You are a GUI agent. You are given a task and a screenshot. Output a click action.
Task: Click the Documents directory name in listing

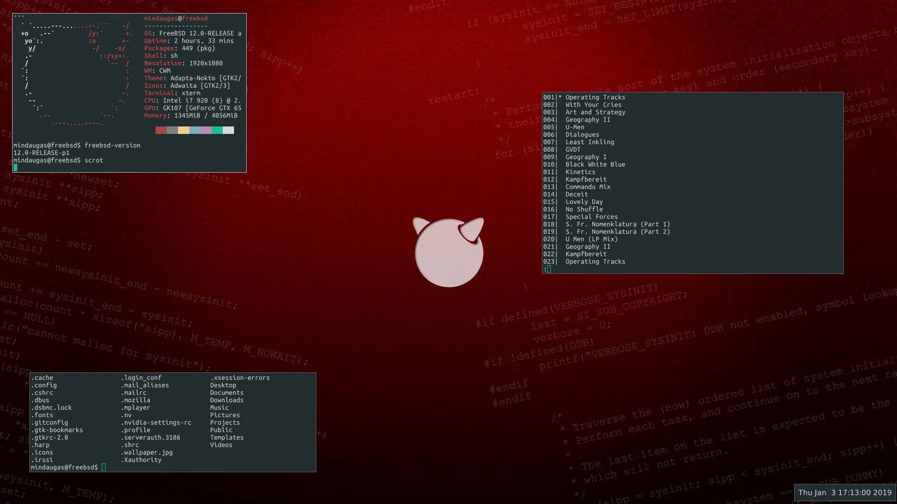pyautogui.click(x=227, y=393)
